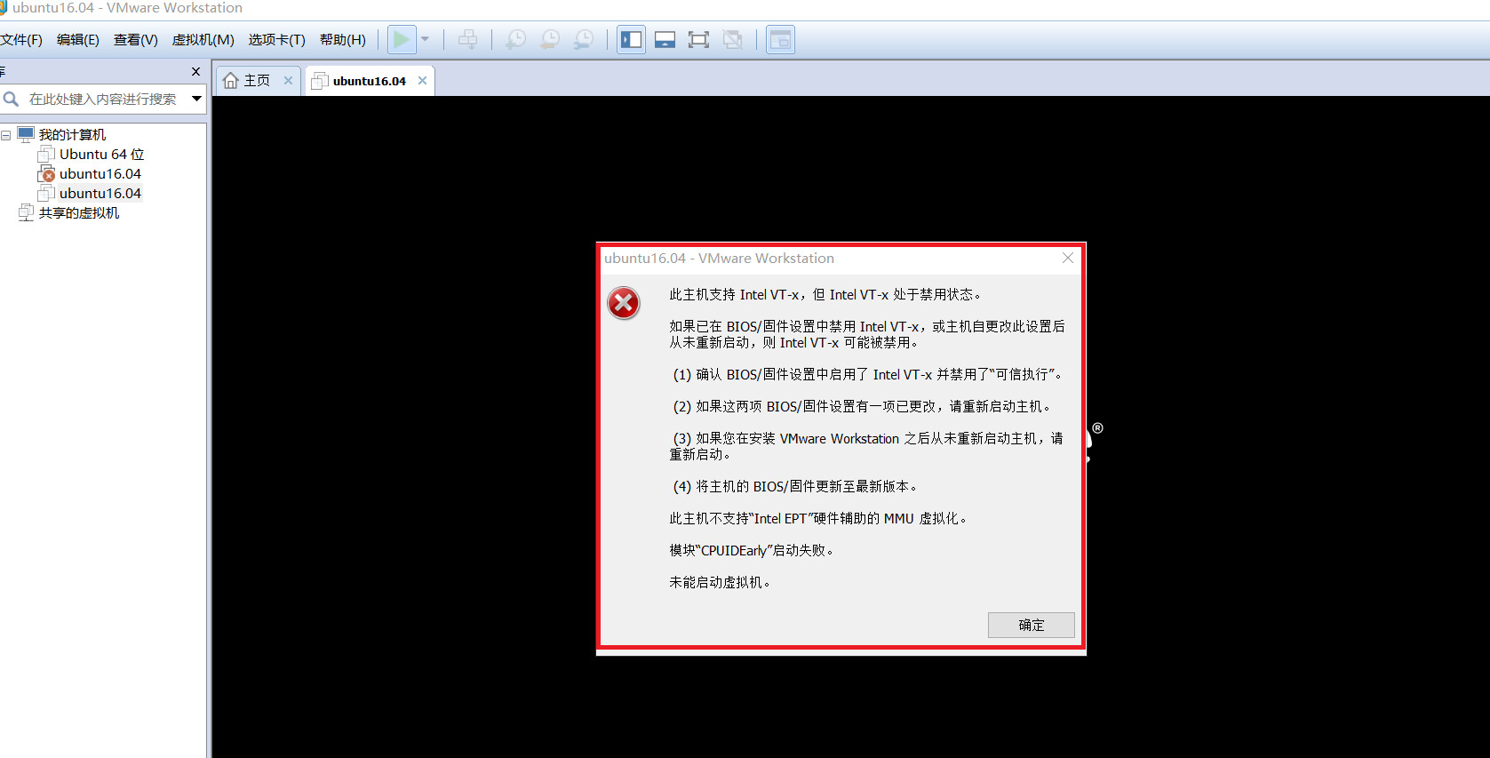
Task: Collapse the 我的计算机 tree node
Action: coord(6,135)
